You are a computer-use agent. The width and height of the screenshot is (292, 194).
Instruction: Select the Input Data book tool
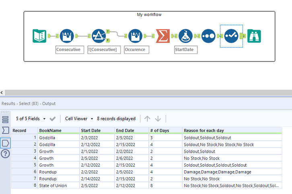(39, 36)
